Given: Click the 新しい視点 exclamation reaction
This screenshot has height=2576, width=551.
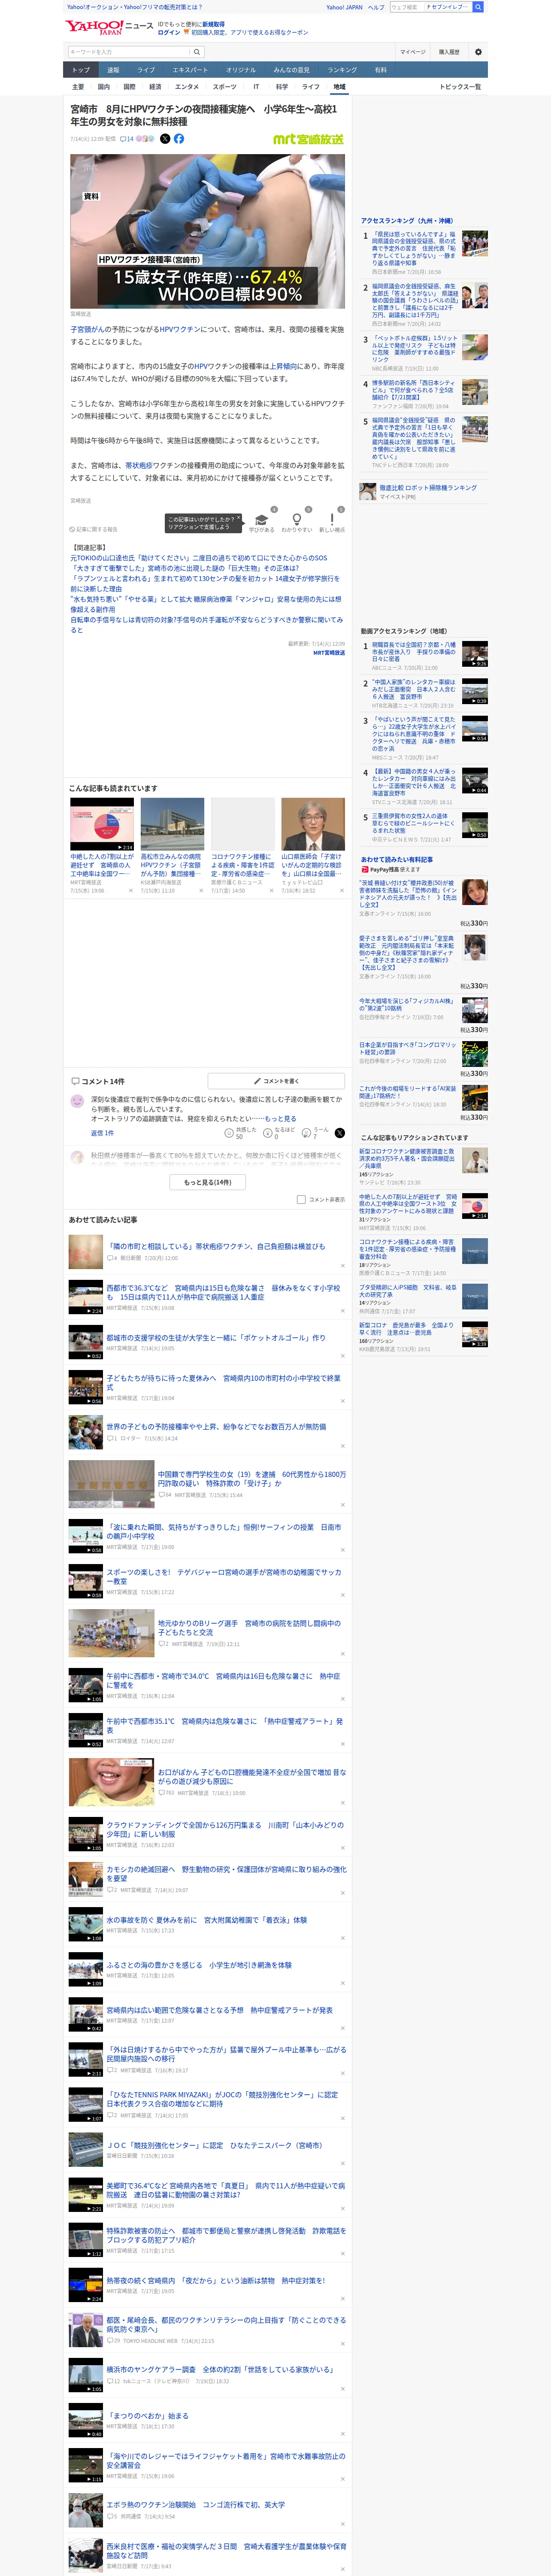Looking at the screenshot, I should point(332,520).
